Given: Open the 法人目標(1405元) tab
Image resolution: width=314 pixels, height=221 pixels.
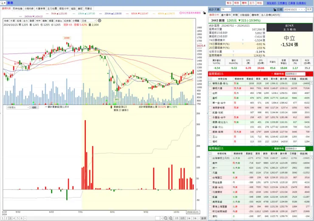Looking at the screenshot, I should click(271, 15).
